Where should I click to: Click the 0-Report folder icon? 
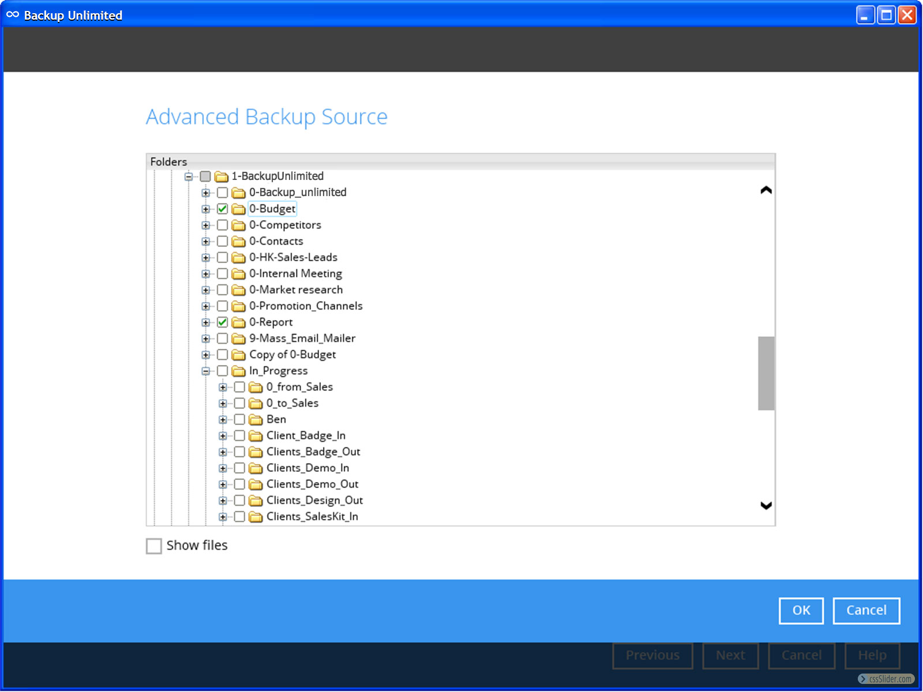tap(238, 322)
